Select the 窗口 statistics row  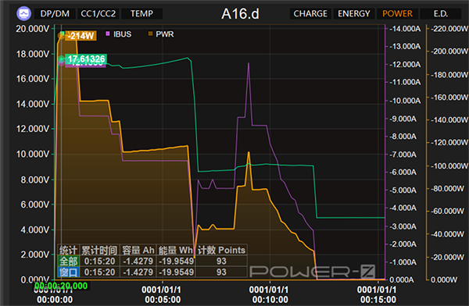coord(152,272)
